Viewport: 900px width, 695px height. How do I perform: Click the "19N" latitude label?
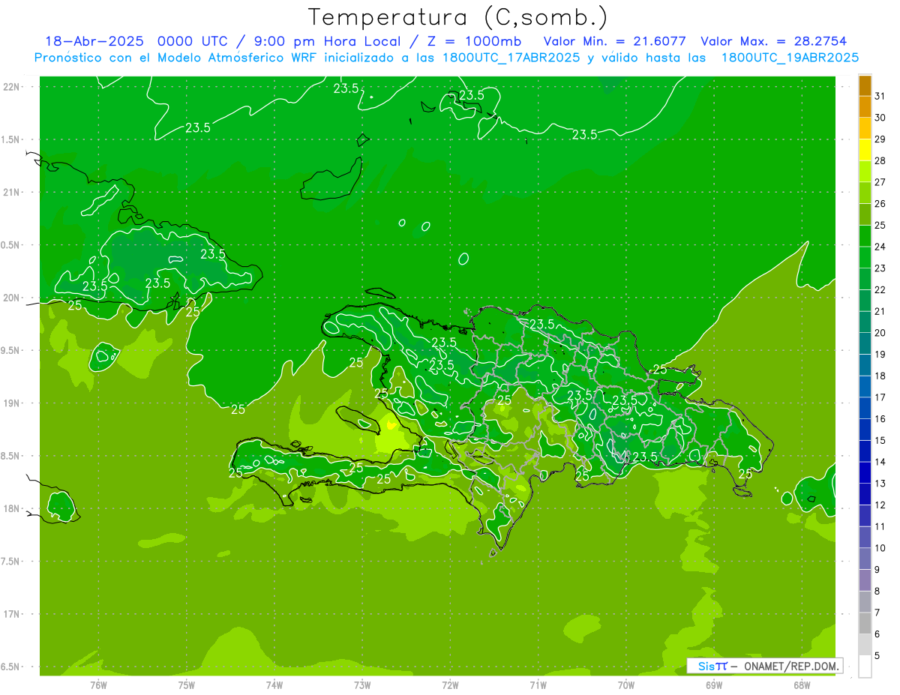[x=11, y=403]
